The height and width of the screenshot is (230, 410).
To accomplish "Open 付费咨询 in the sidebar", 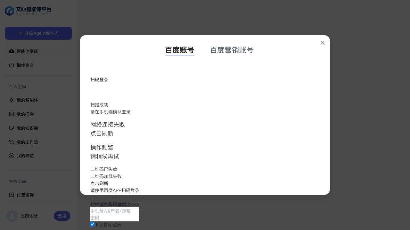I will pyautogui.click(x=38, y=195).
